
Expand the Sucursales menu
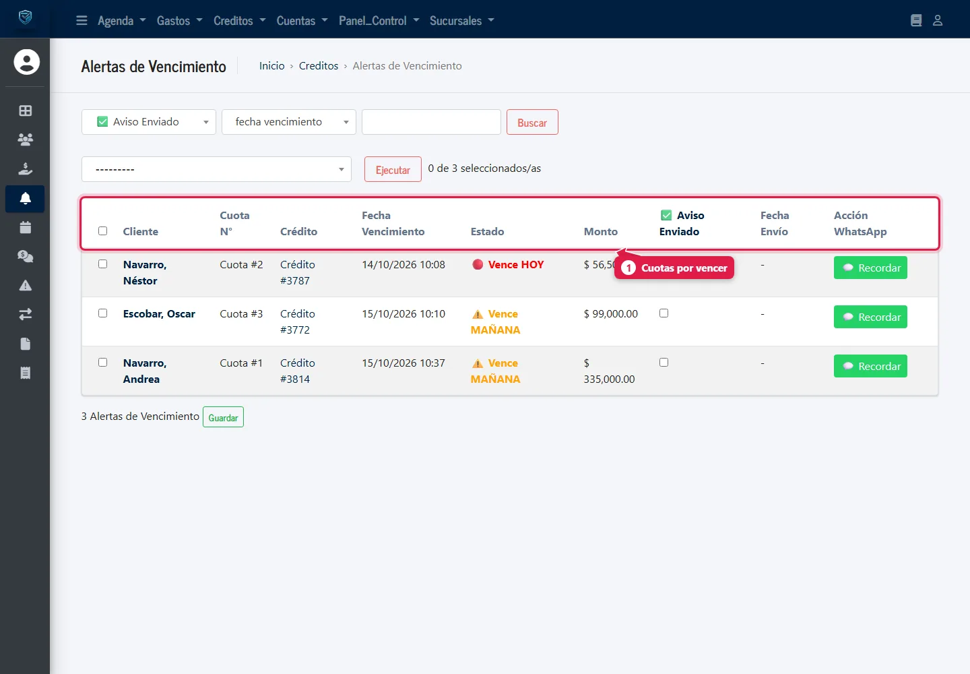point(462,21)
